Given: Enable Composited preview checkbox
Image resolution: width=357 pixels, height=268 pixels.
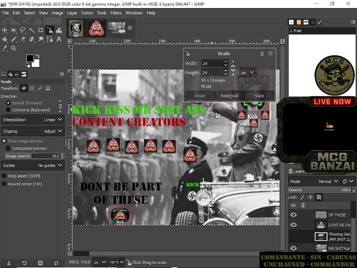Looking at the screenshot, I should pyautogui.click(x=8, y=149).
